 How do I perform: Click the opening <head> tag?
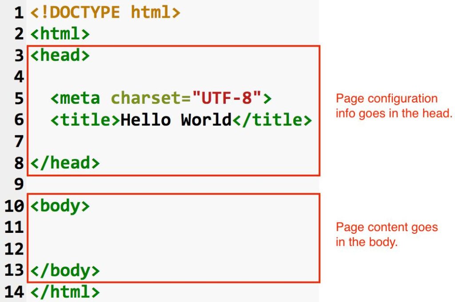click(x=60, y=55)
